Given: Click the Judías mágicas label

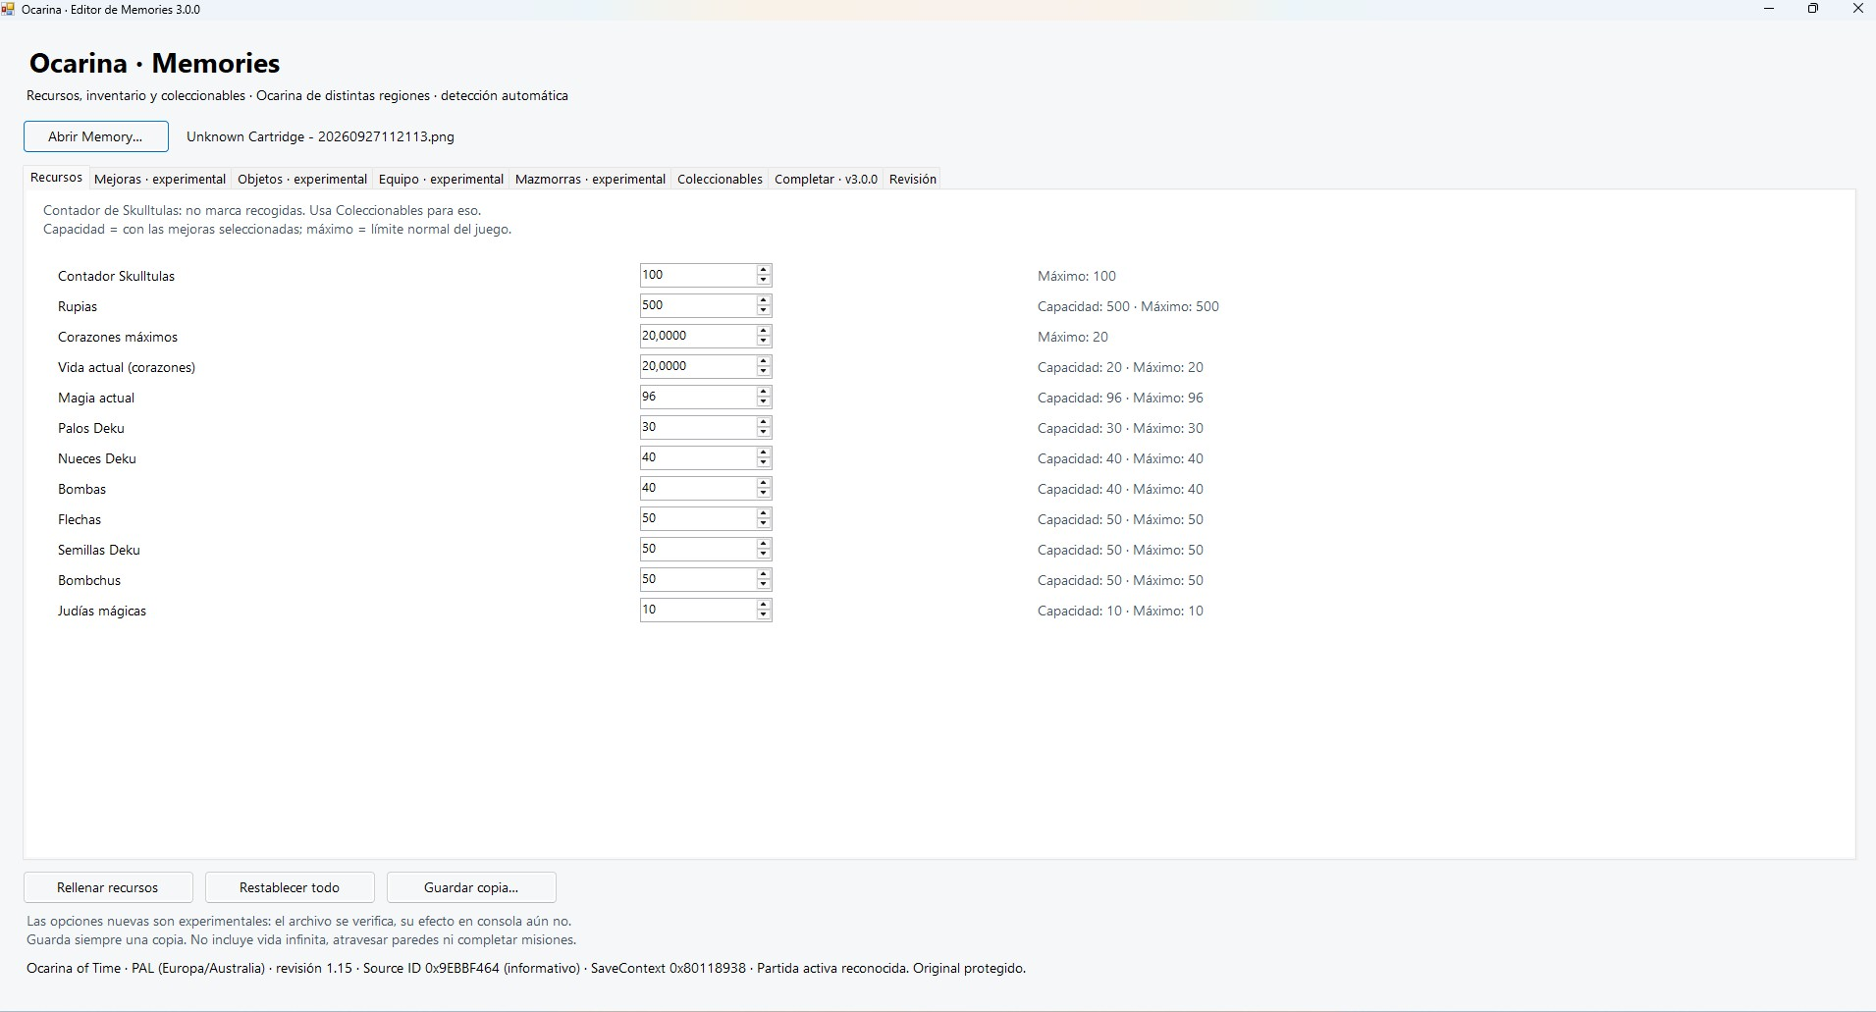Looking at the screenshot, I should pos(102,611).
